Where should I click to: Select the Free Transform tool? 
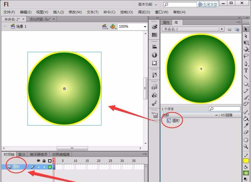tap(246, 43)
